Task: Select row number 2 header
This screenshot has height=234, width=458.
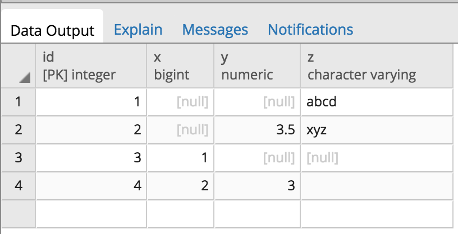Action: (18, 130)
